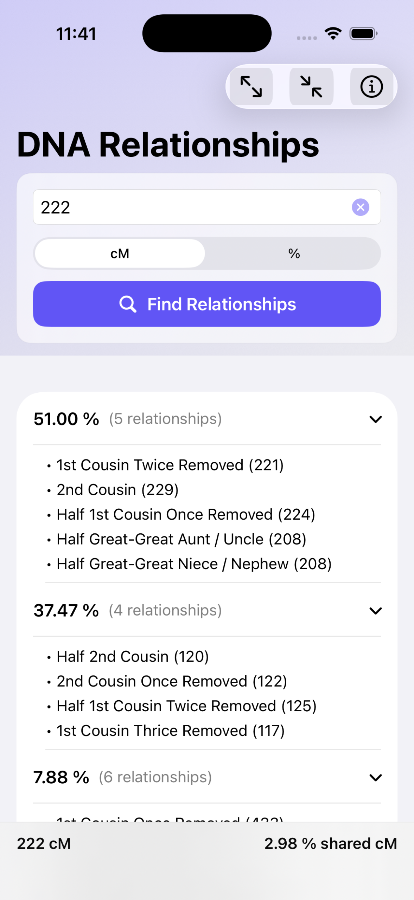Select 2nd Cousin (229) entry
414x900 pixels.
117,490
